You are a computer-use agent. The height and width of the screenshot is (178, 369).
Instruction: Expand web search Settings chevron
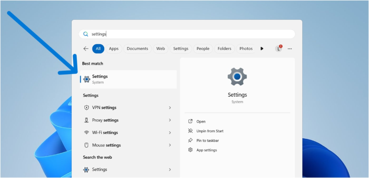pos(170,169)
